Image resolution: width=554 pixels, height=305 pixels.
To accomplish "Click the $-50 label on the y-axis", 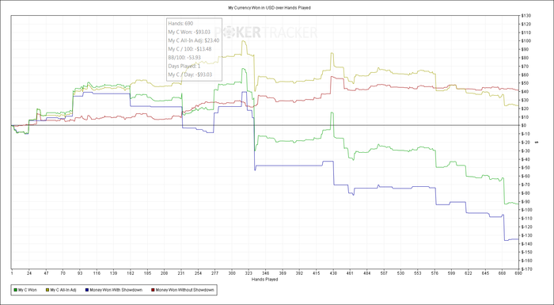I will pyautogui.click(x=525, y=168).
